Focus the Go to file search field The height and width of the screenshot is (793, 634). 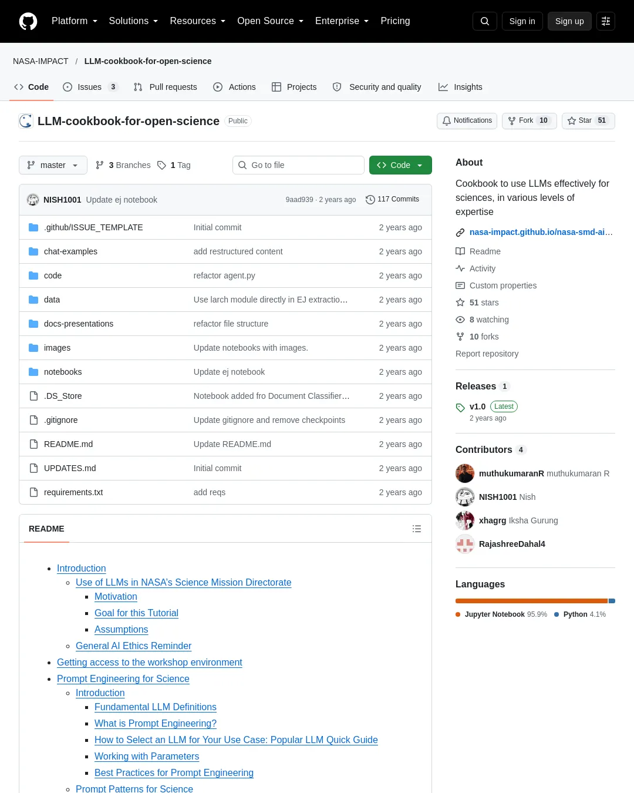[298, 165]
